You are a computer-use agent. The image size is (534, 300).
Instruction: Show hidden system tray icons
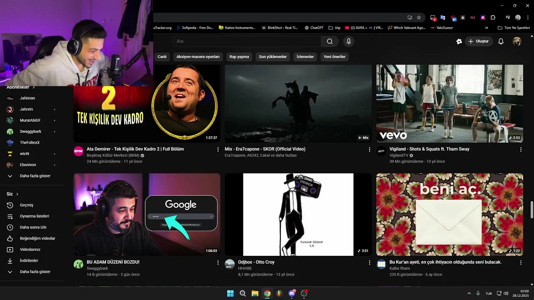pyautogui.click(x=469, y=293)
